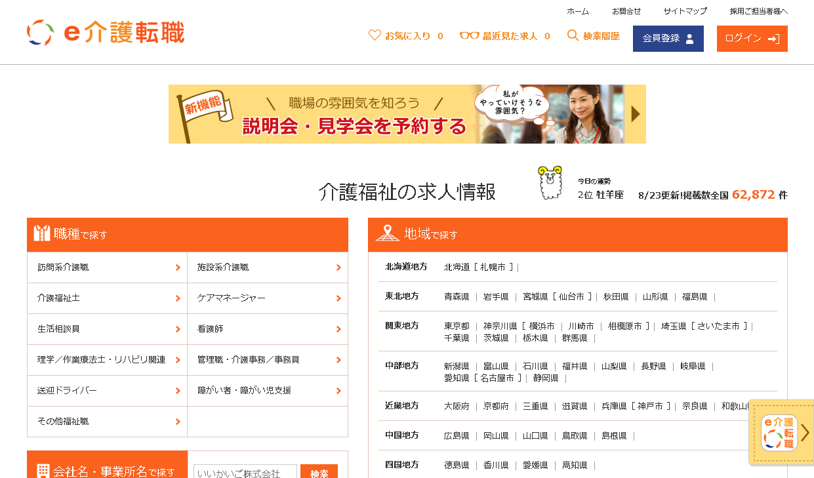Select the 東京都 region link

point(457,326)
